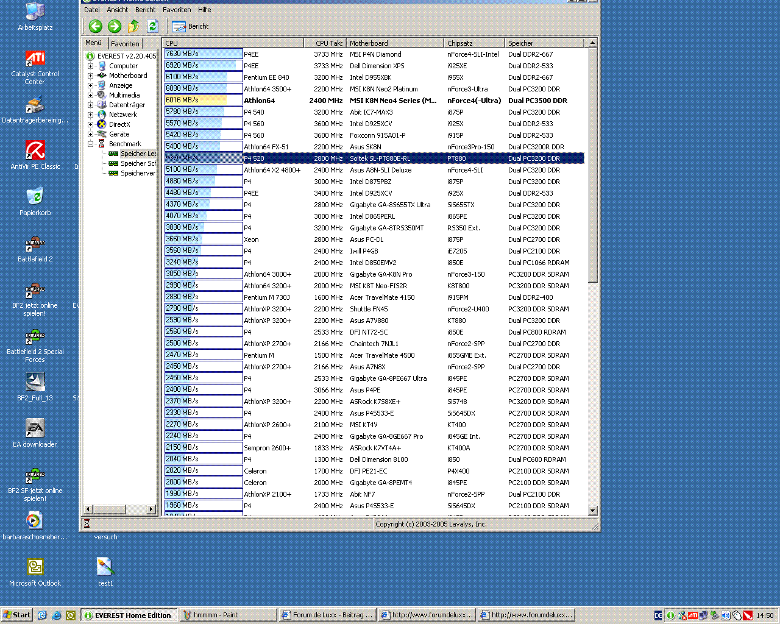
Task: Select the Netzwerk tree item
Action: [x=123, y=115]
